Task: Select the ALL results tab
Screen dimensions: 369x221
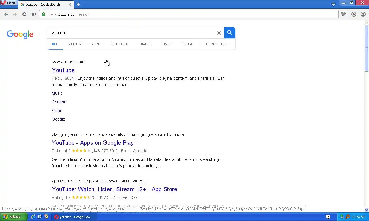Action: tap(55, 44)
